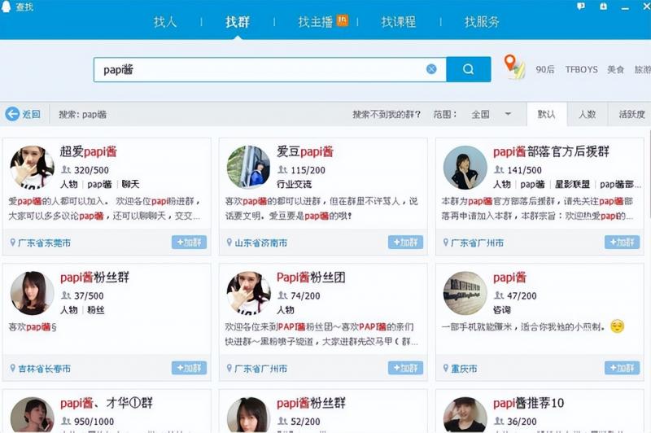Image resolution: width=651 pixels, height=433 pixels.
Task: Clear the search box with the X icon
Action: (431, 69)
